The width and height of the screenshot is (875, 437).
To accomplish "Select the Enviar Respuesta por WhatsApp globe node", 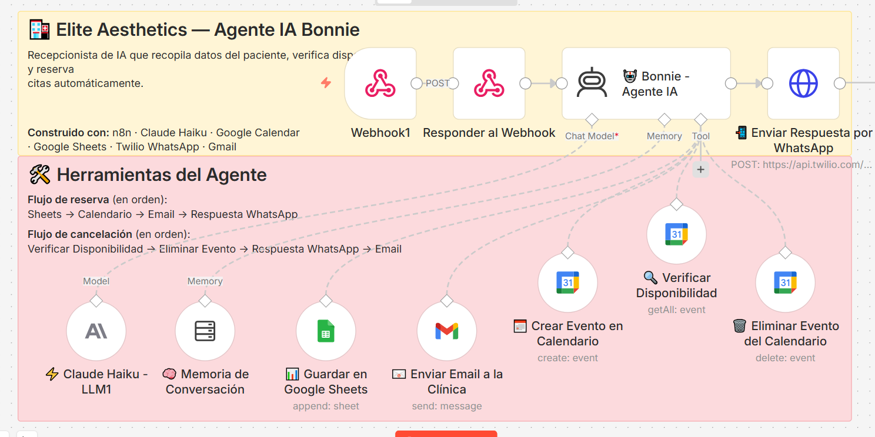I will (803, 83).
